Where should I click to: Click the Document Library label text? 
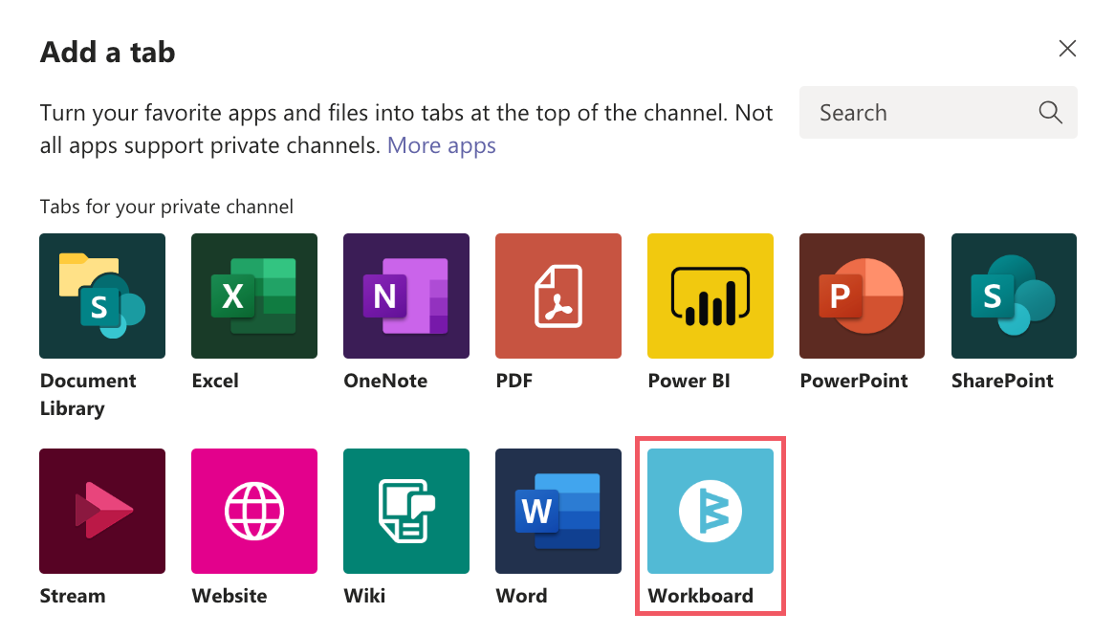(x=87, y=395)
